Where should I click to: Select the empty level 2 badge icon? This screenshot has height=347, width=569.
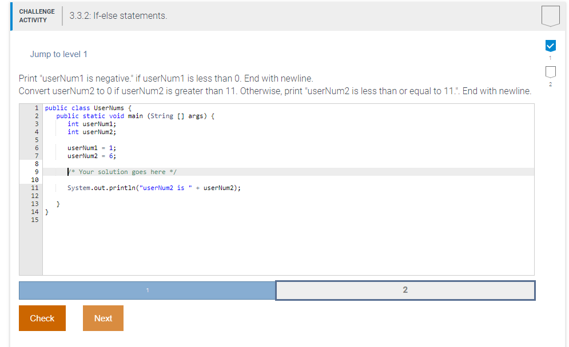pos(551,72)
